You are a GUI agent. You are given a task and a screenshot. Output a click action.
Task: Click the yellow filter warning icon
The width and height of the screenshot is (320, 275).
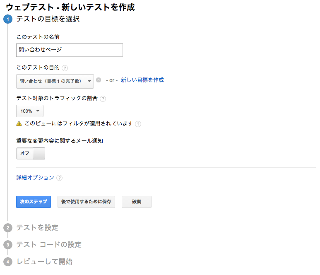coord(19,124)
